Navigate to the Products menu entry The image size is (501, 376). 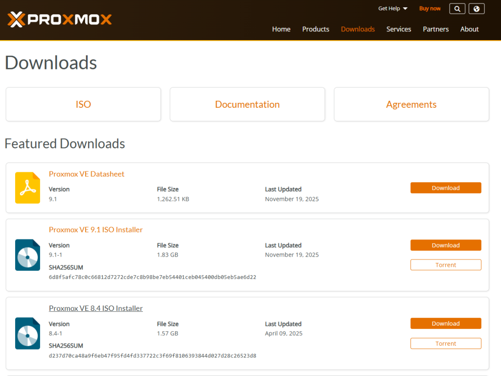click(315, 29)
